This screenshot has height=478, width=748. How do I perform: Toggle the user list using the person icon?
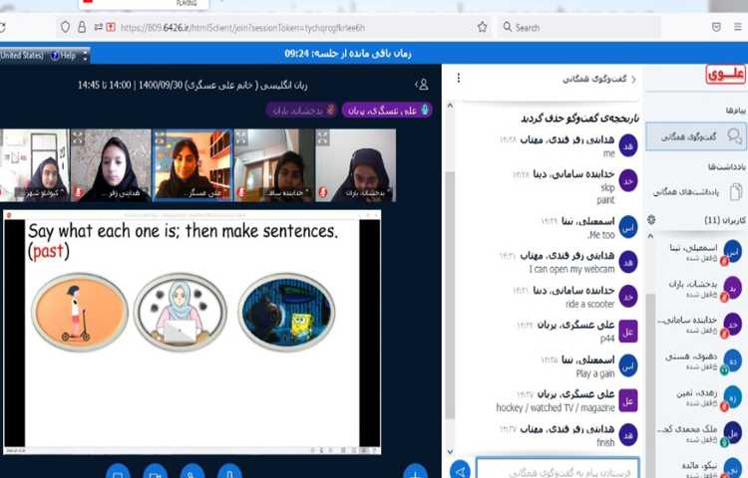[x=423, y=85]
